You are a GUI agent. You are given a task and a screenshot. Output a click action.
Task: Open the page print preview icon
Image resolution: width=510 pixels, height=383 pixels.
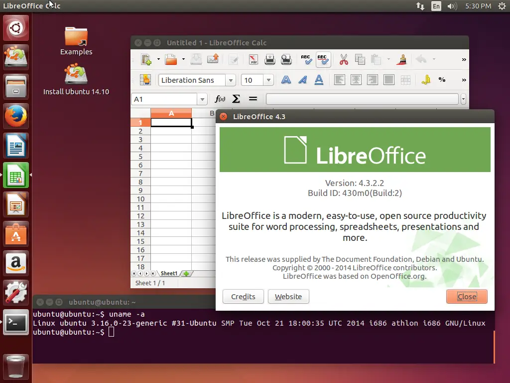[x=286, y=59]
